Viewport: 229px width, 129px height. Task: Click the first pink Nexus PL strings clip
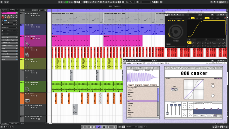(x=71, y=41)
